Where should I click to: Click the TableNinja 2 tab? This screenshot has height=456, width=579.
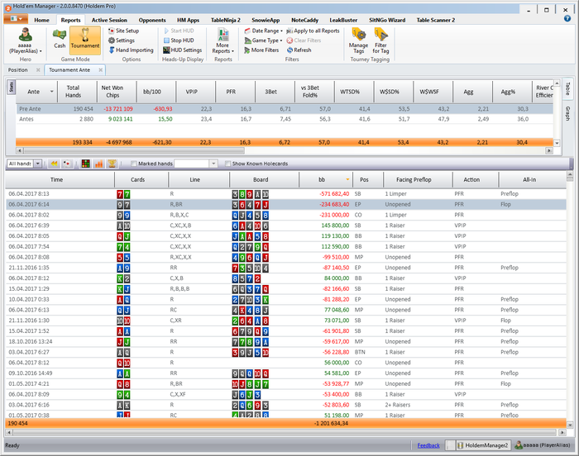point(225,20)
